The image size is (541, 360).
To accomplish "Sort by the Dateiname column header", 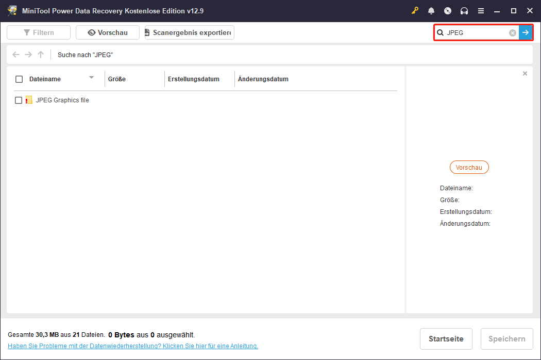I will (45, 79).
